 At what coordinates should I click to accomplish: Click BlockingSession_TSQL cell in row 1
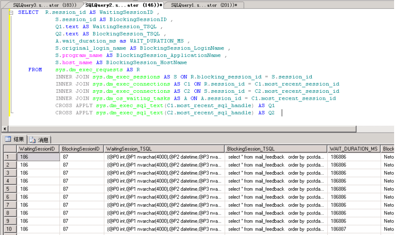tap(276, 157)
